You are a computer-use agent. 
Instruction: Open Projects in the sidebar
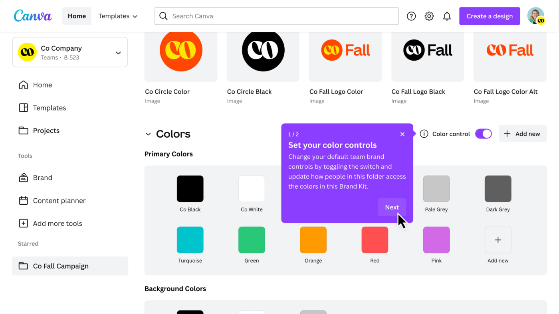pyautogui.click(x=46, y=131)
